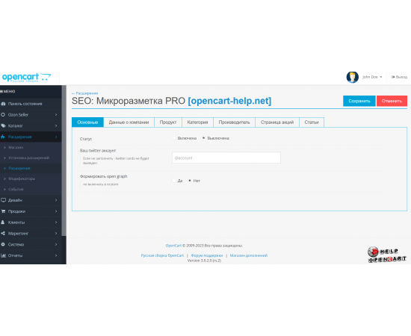Screen dimensions: 411x336
Task: Toggle the МЕНЮ hamburger icon
Action: click(1, 92)
